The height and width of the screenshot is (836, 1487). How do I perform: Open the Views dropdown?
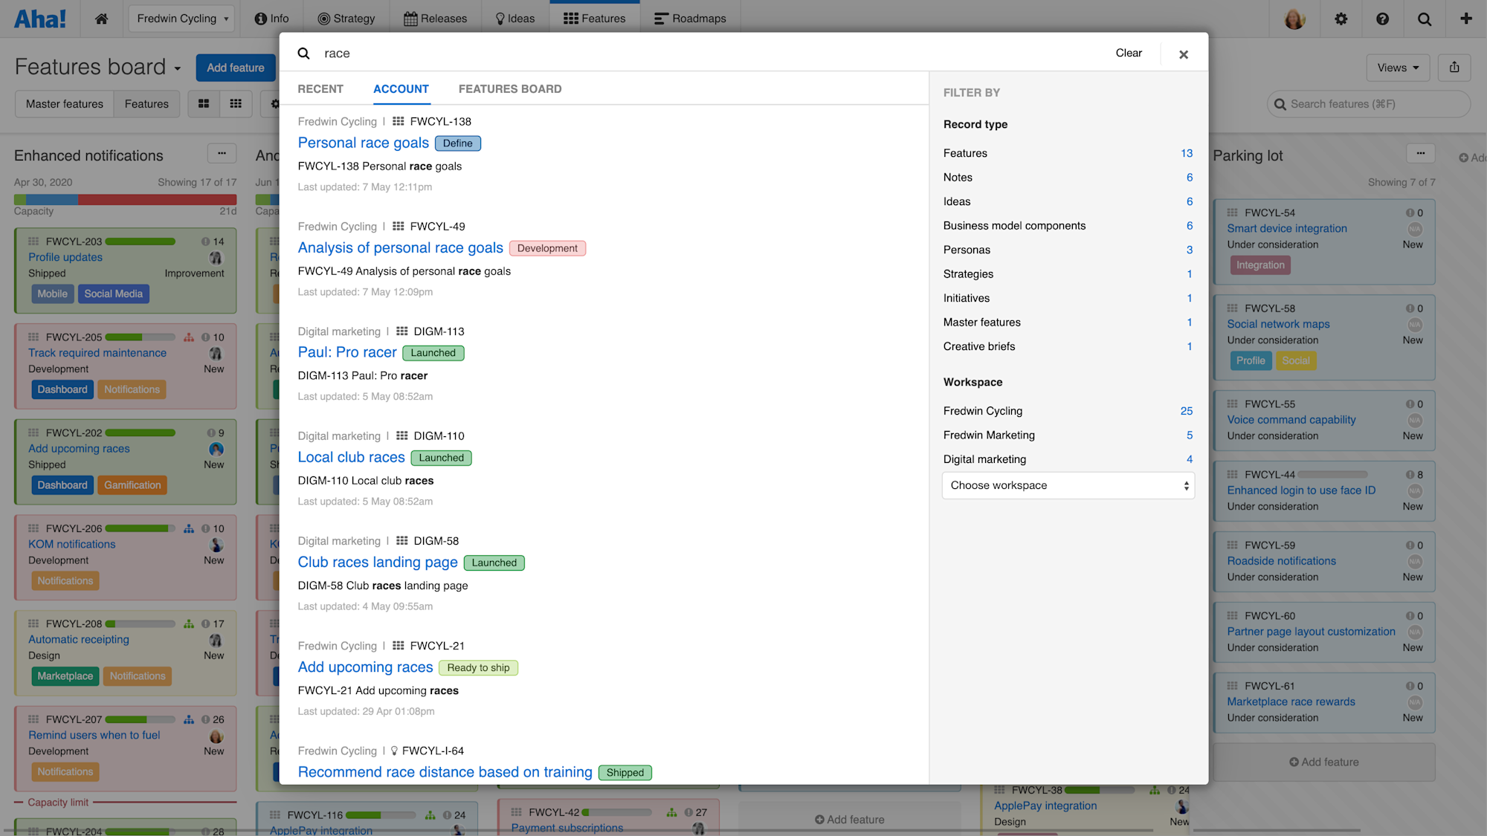point(1397,68)
